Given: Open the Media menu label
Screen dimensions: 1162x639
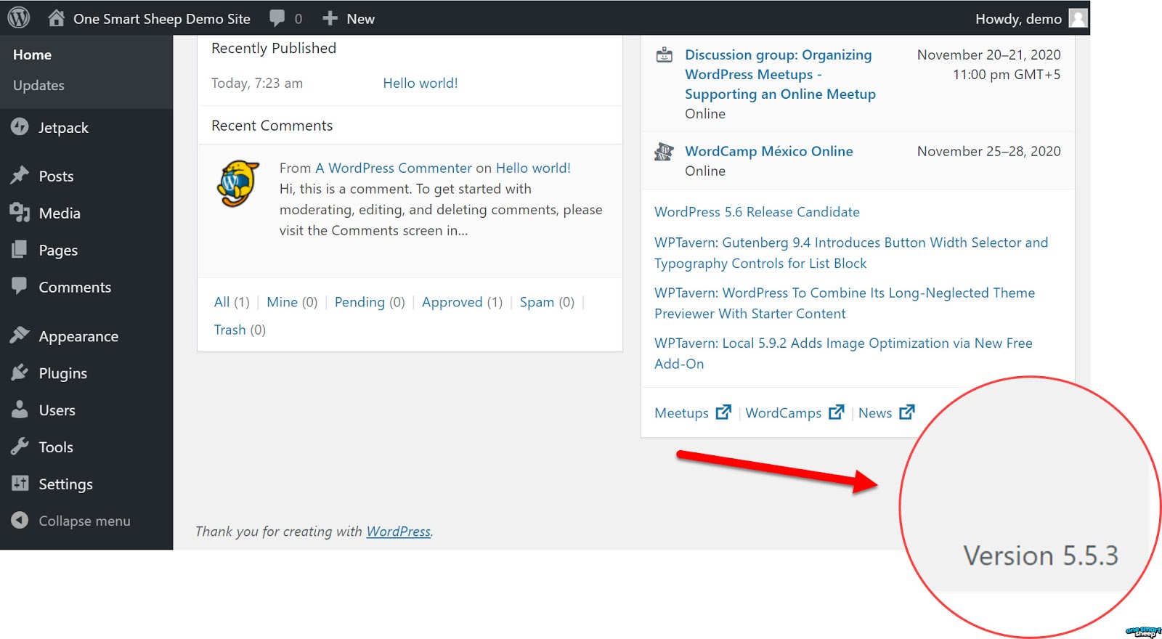Looking at the screenshot, I should 60,213.
